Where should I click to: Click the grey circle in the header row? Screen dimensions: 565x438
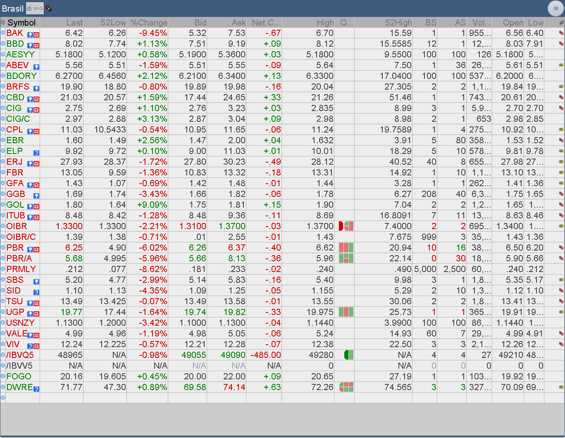coord(3,23)
